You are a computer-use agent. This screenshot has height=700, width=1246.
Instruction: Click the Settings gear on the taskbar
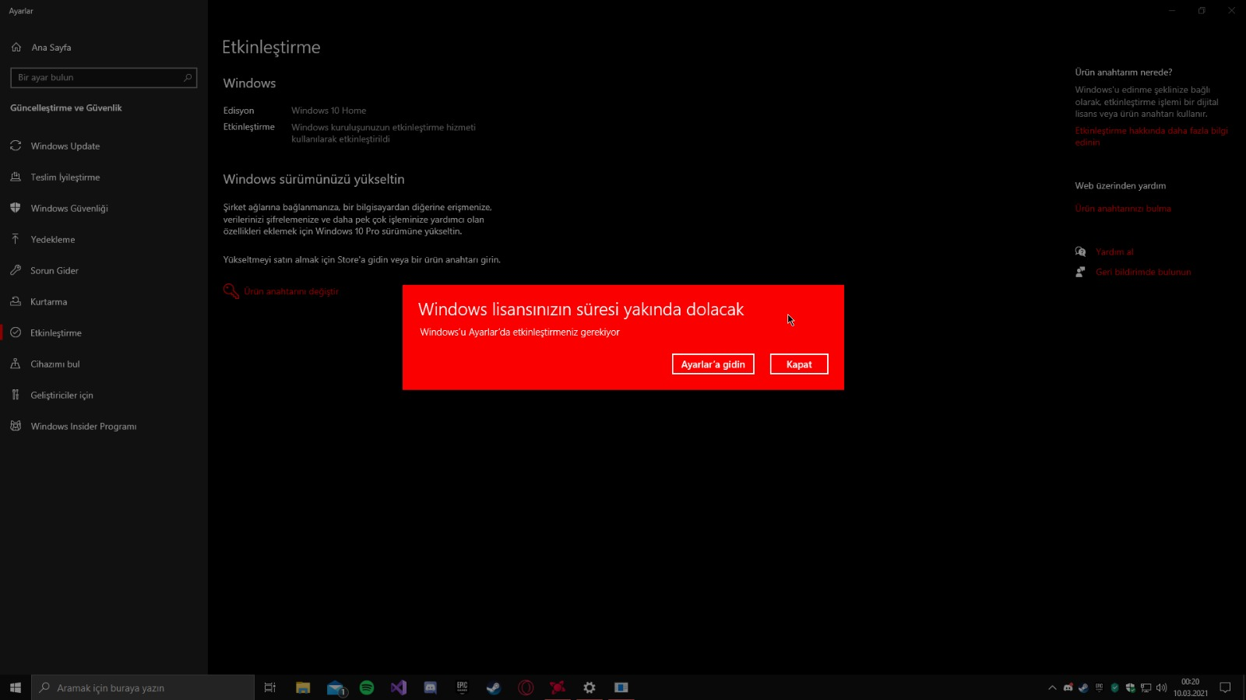[x=590, y=688]
